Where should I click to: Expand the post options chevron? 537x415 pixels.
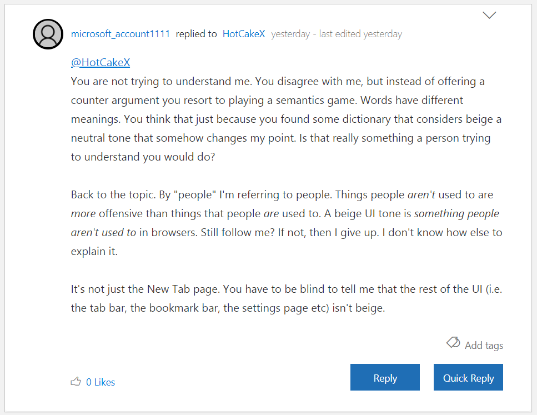point(489,15)
